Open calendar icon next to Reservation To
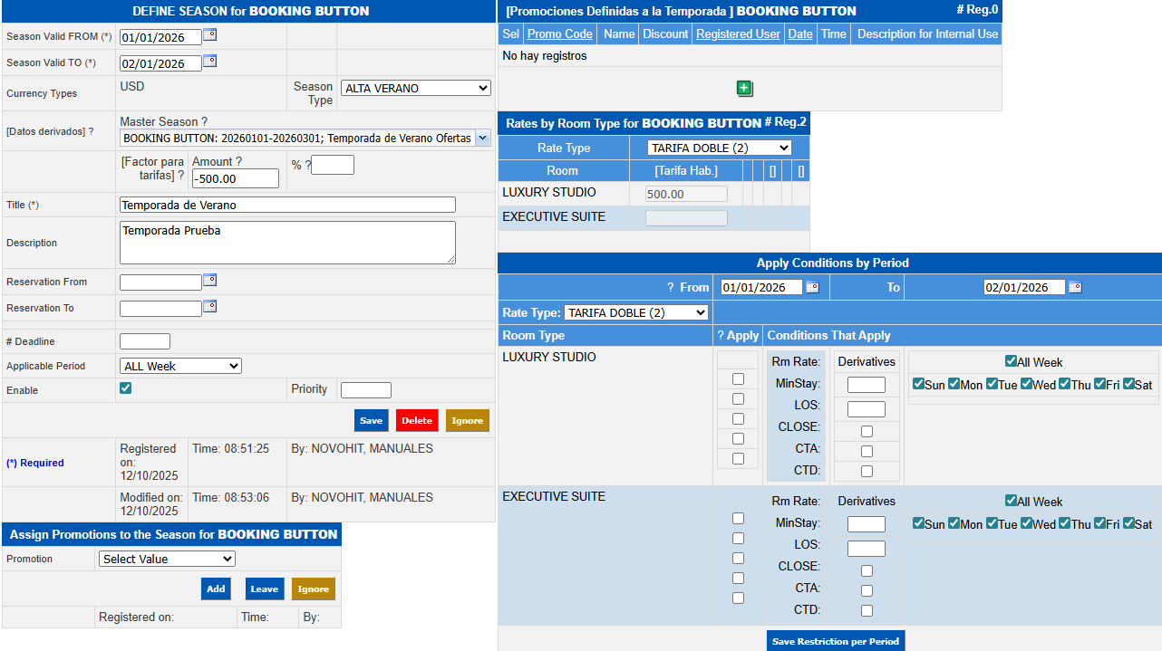Image resolution: width=1162 pixels, height=651 pixels. pos(209,307)
